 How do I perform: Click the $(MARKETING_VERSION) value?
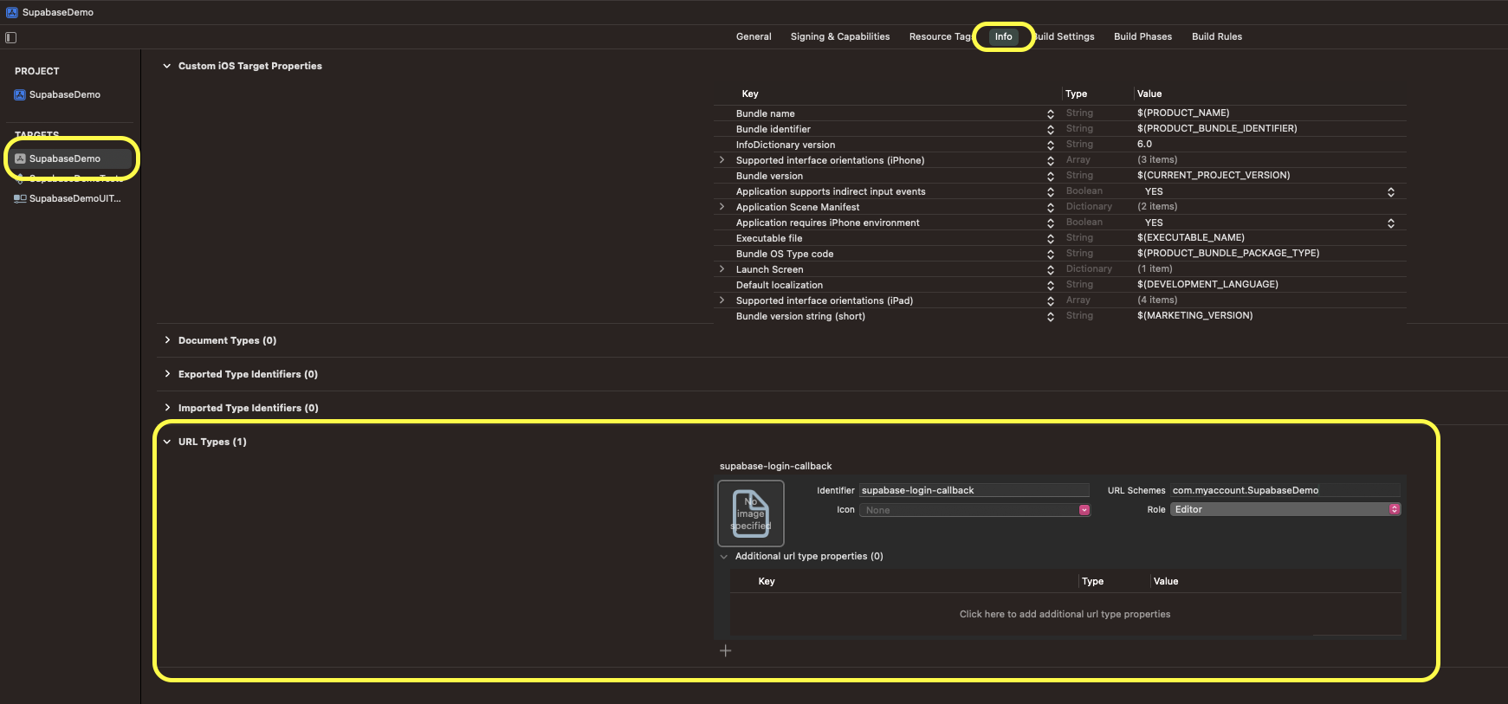(x=1194, y=315)
